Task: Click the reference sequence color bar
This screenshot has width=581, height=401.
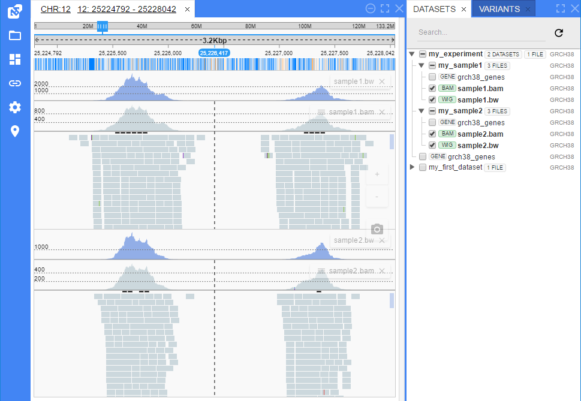Action: pyautogui.click(x=215, y=64)
